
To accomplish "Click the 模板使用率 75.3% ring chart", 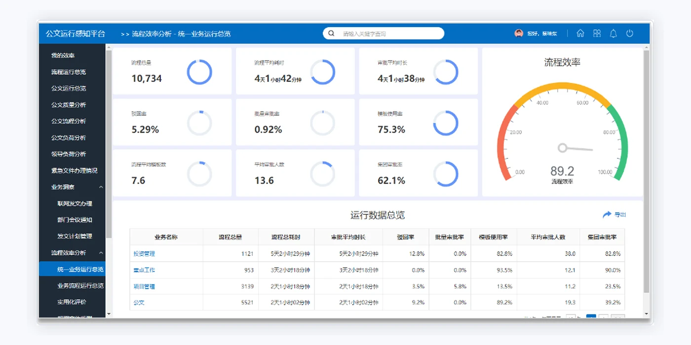I will 446,123.
